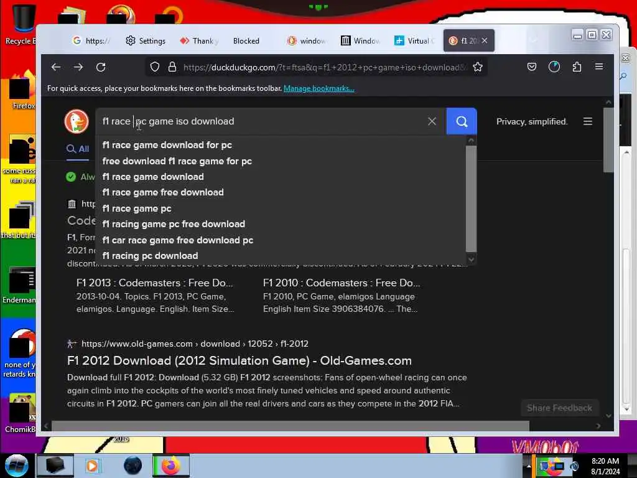Open the Windows Start orb
The image size is (637, 478).
tap(16, 466)
